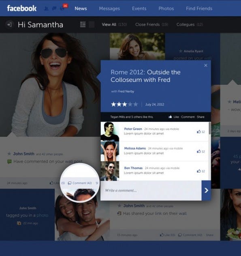Image resolution: width=241 pixels, height=256 pixels.
Task: Click the first rating star
Action: (113, 104)
